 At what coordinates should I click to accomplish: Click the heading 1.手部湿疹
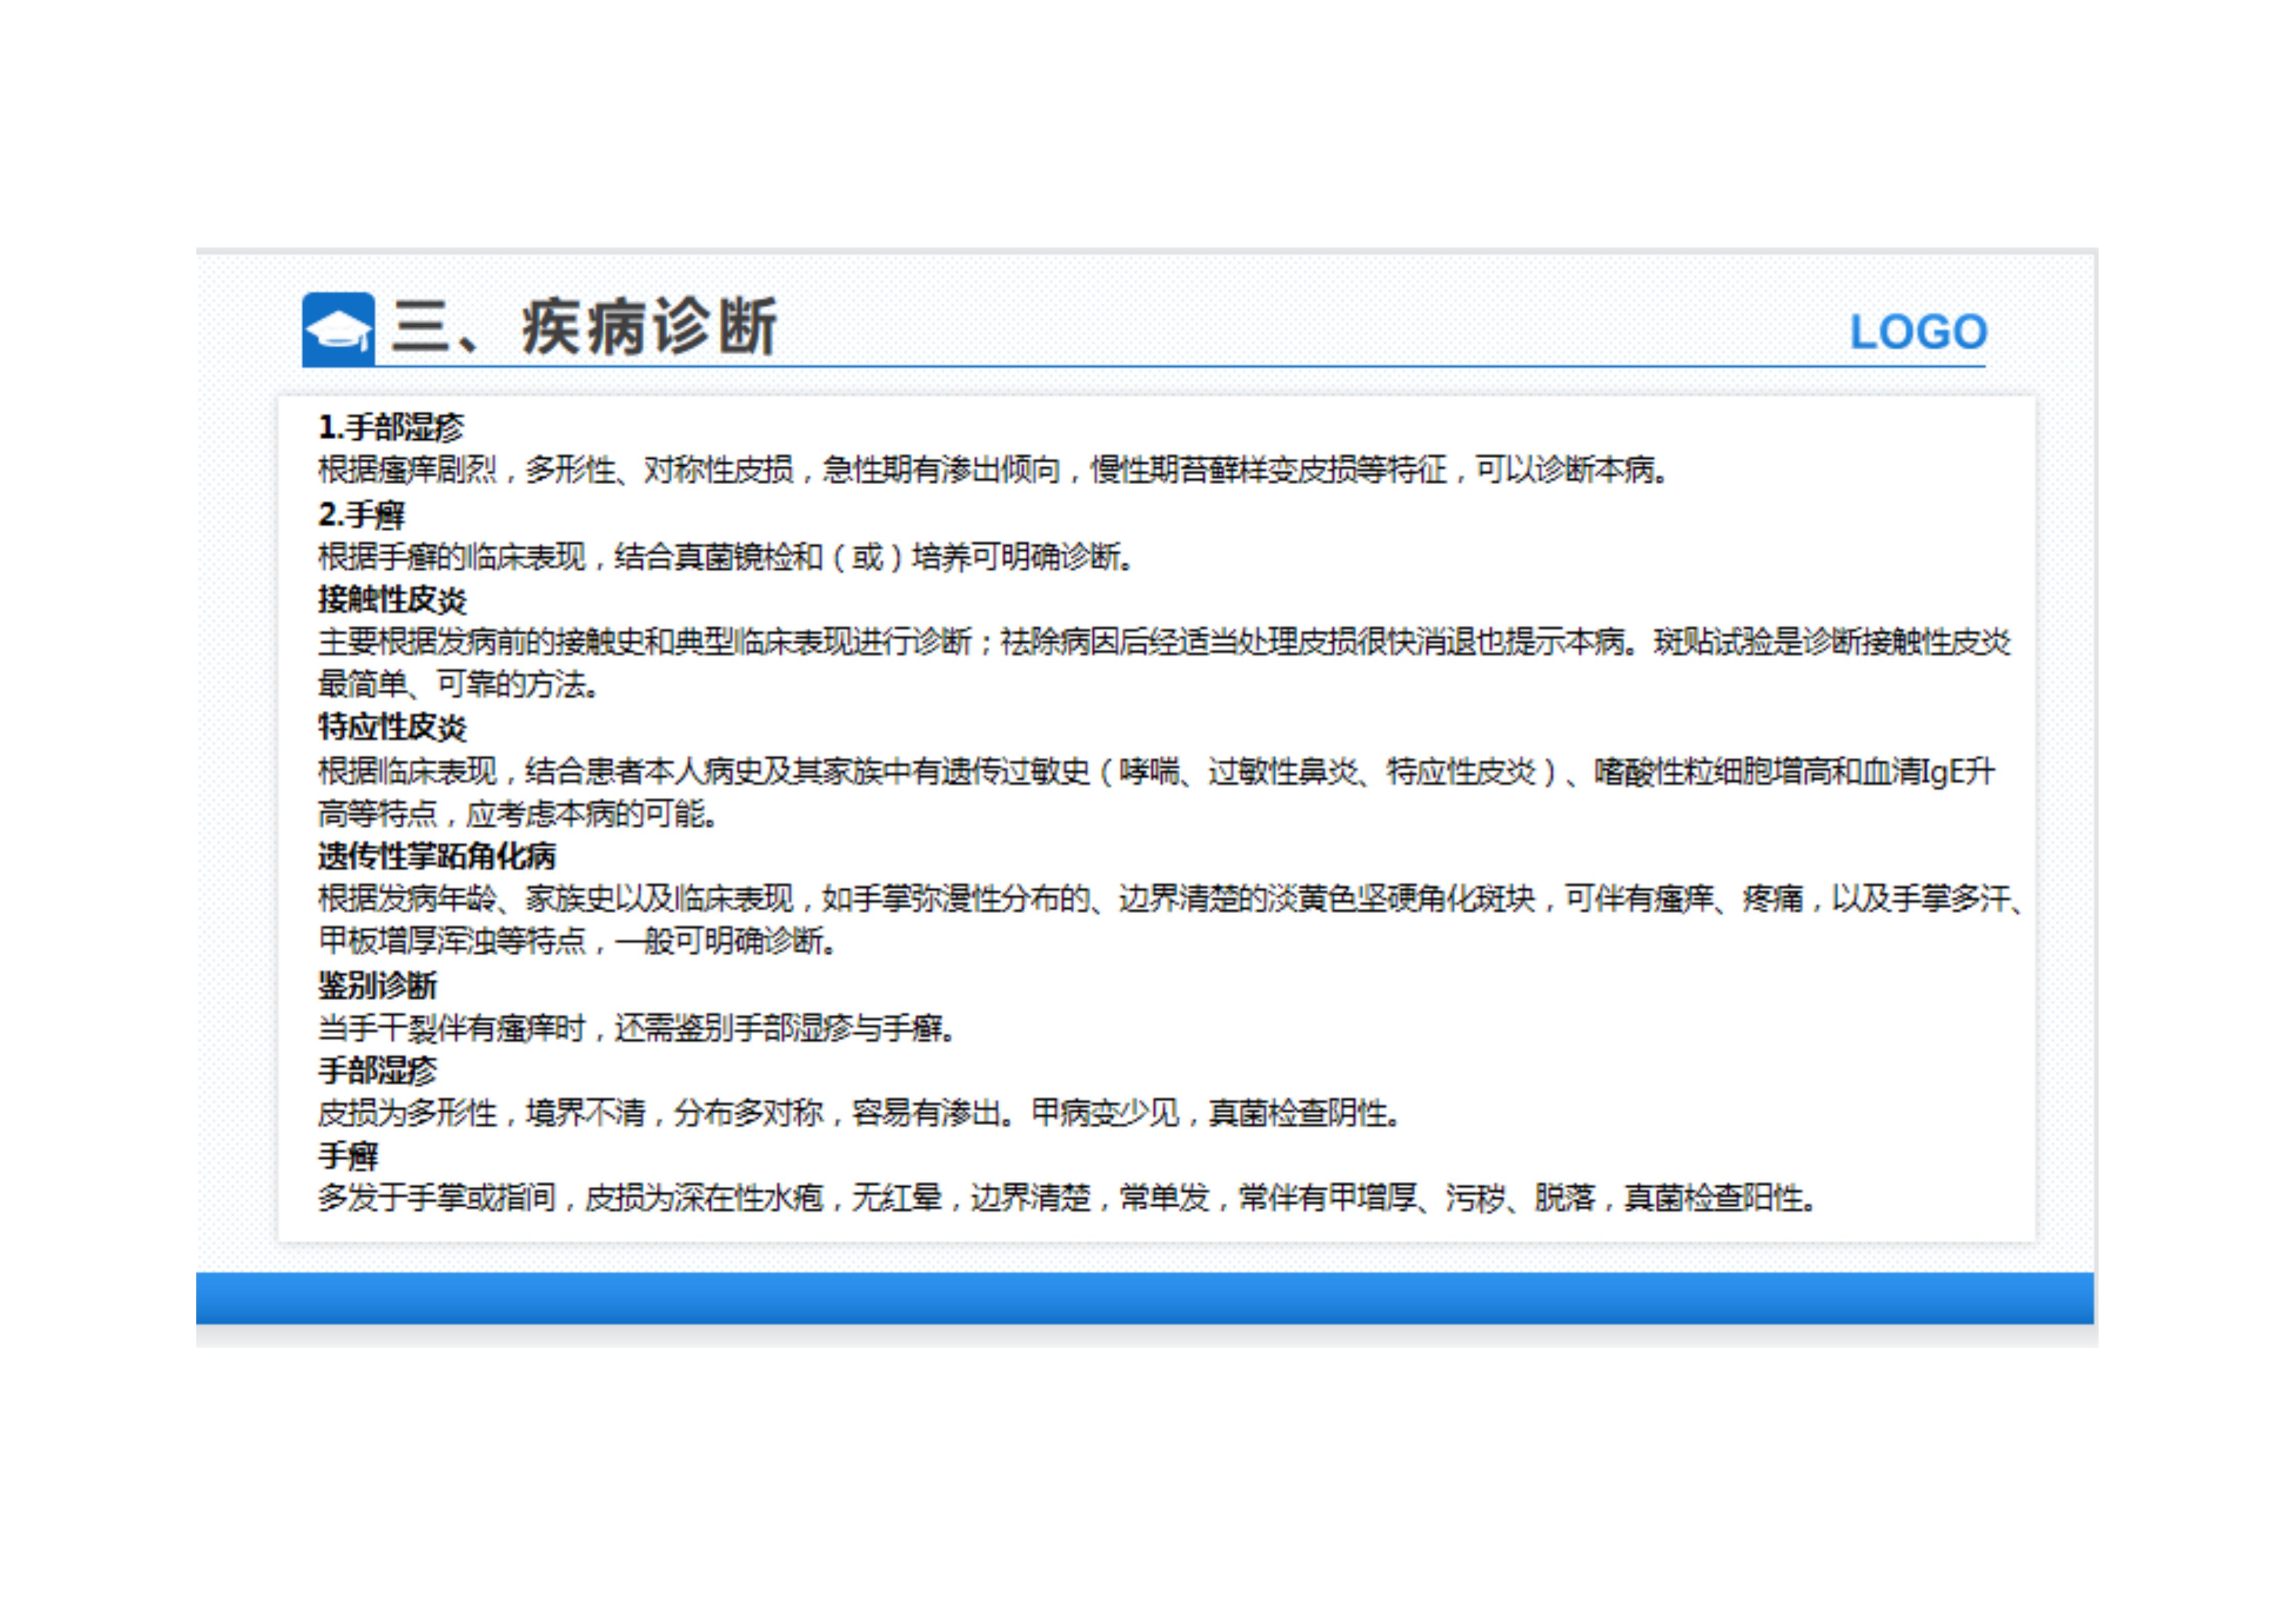391,427
